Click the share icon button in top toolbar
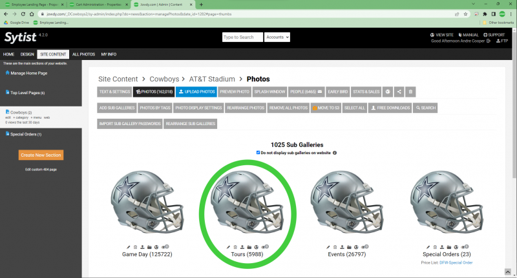Screen dimensions: 517x278 point(399,92)
